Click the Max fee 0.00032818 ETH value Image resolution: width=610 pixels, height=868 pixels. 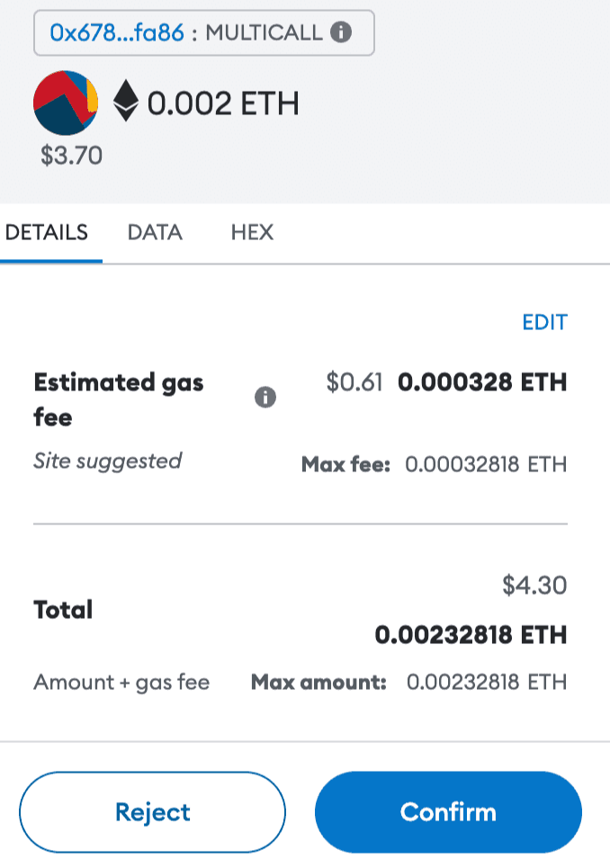(x=486, y=465)
